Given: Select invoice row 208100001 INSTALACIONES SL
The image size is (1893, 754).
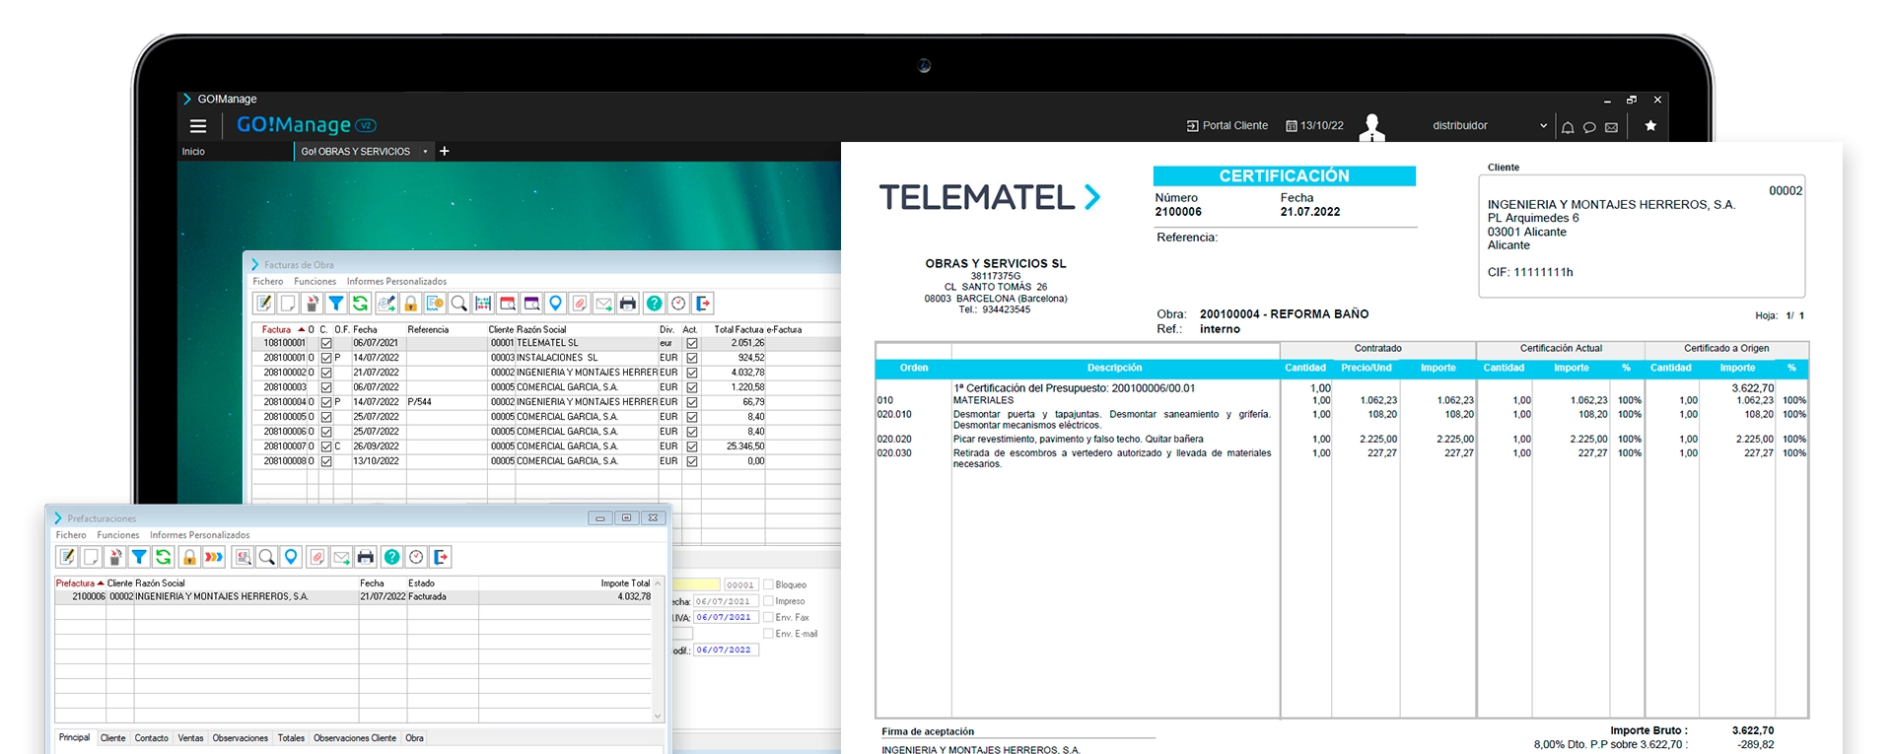Looking at the screenshot, I should coord(546,358).
